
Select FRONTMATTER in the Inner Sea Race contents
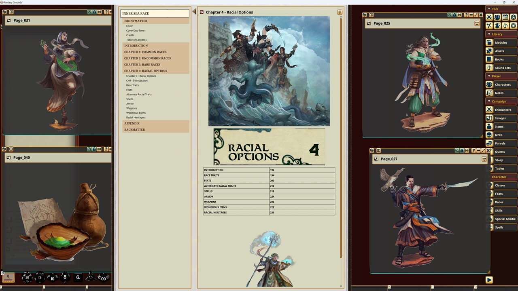coord(136,21)
